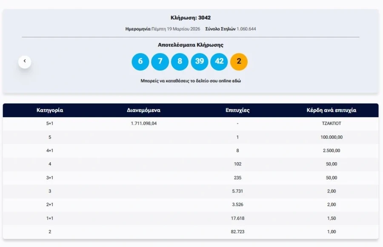Click the blue ball number 6
The height and width of the screenshot is (247, 383).
(x=140, y=61)
